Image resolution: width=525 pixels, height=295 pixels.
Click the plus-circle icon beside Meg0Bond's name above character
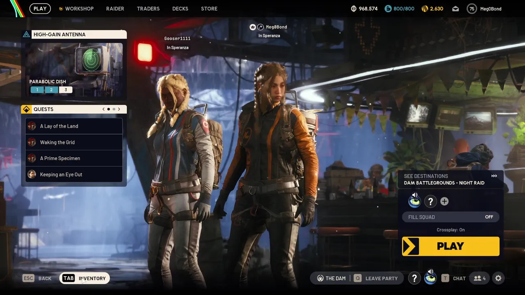tap(260, 27)
